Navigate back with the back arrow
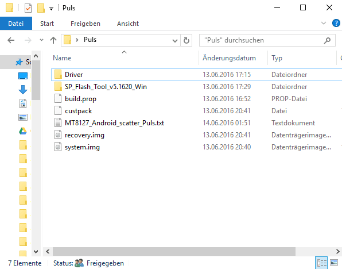 [11, 40]
